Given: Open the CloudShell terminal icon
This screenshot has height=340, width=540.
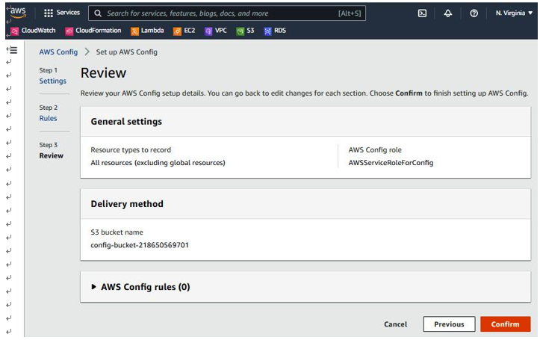Looking at the screenshot, I should pyautogui.click(x=422, y=13).
